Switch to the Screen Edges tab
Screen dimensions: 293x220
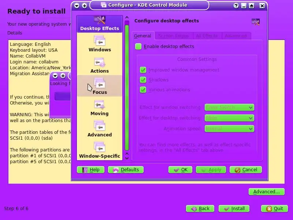(174, 36)
